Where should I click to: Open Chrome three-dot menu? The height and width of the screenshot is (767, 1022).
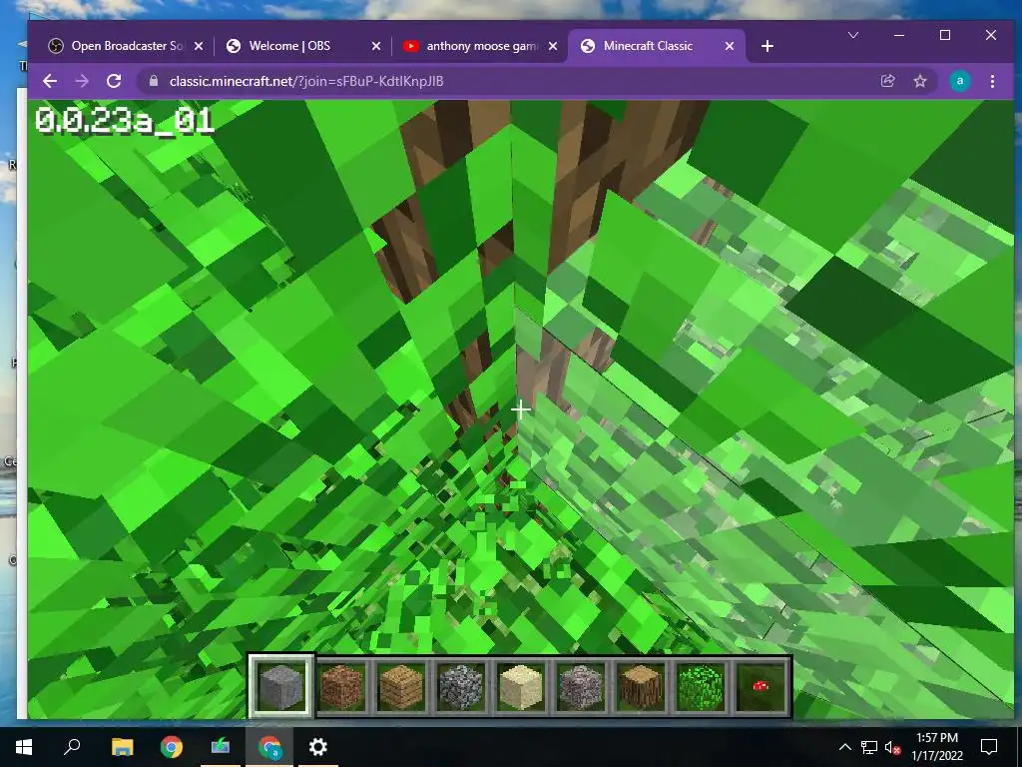click(992, 81)
